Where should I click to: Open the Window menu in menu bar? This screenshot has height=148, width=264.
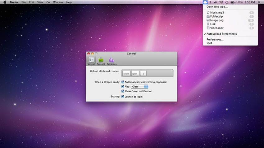pos(58,2)
